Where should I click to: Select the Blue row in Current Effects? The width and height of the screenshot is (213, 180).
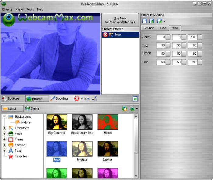point(120,35)
